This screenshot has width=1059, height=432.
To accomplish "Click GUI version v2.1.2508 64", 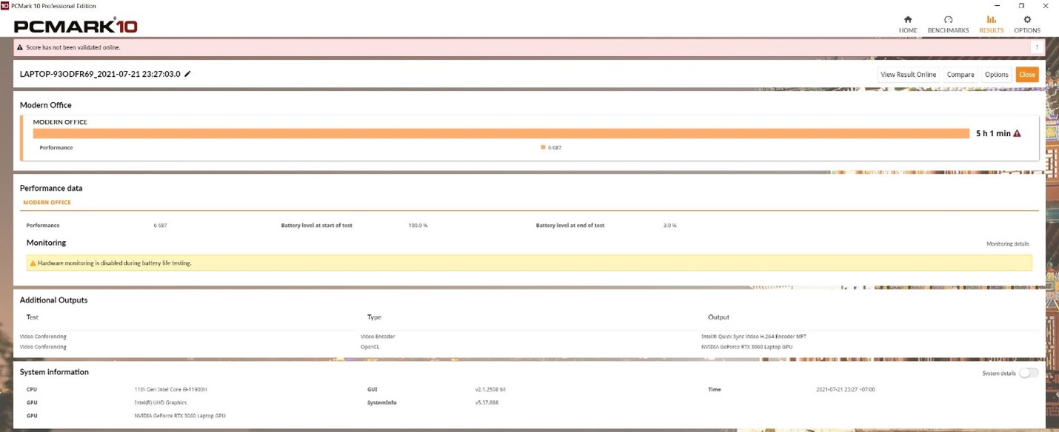I will tap(490, 389).
